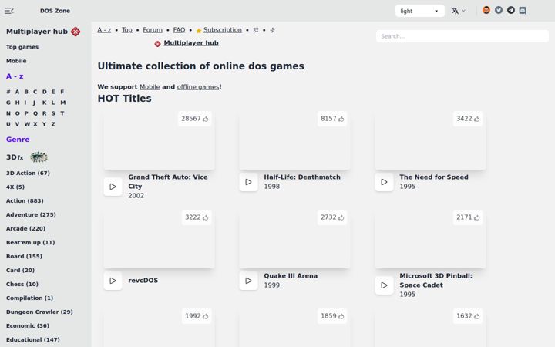Open the Discord chat icon
This screenshot has height=347, width=555.
(523, 11)
